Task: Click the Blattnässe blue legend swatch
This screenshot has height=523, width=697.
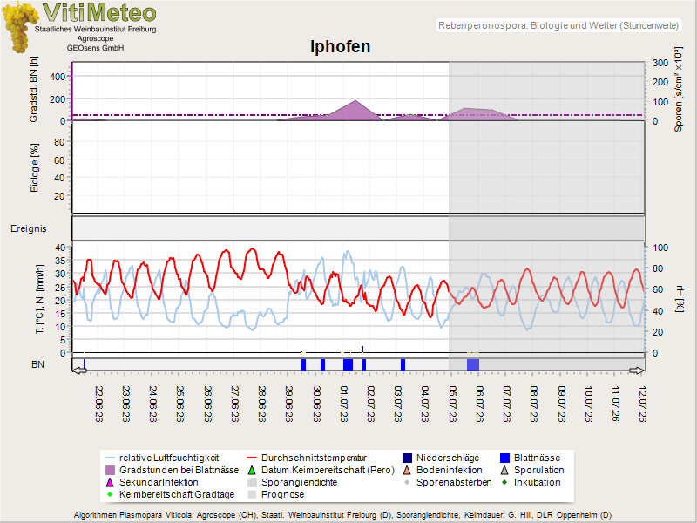Action: [x=504, y=458]
